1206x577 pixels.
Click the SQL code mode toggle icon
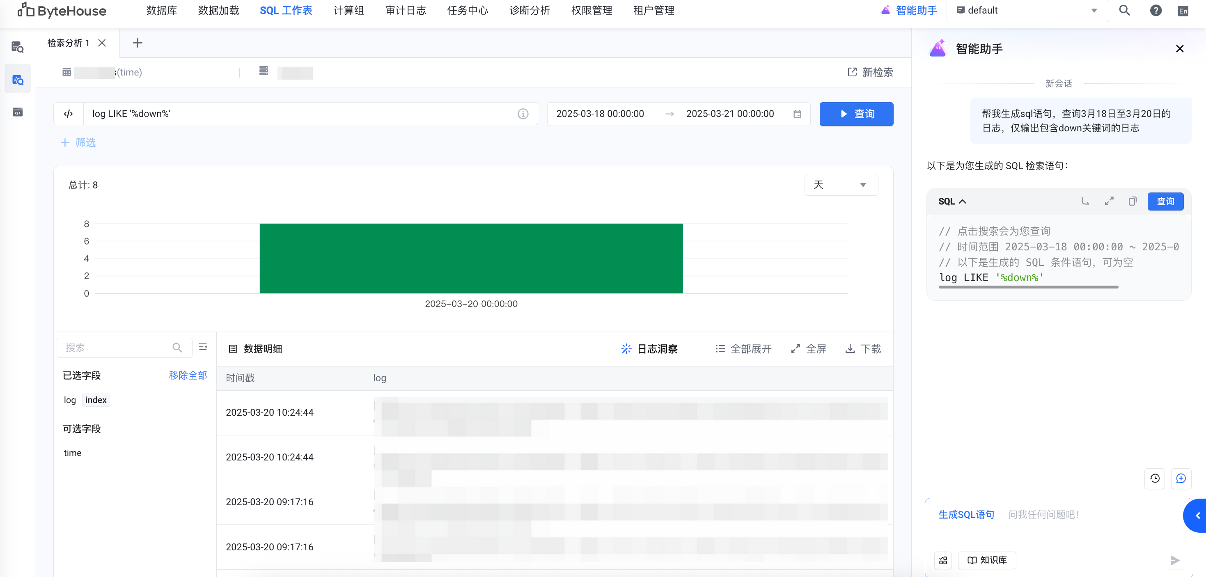69,114
